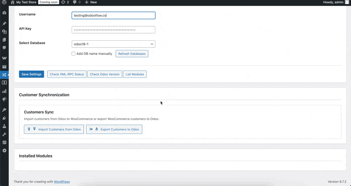
Task: Click the updates icon in the admin bar
Action: 66,2
